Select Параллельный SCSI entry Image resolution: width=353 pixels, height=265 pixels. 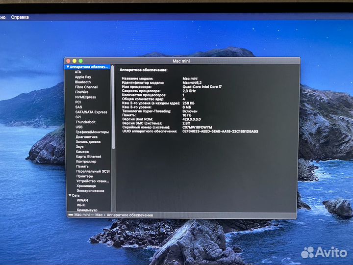pyautogui.click(x=93, y=171)
